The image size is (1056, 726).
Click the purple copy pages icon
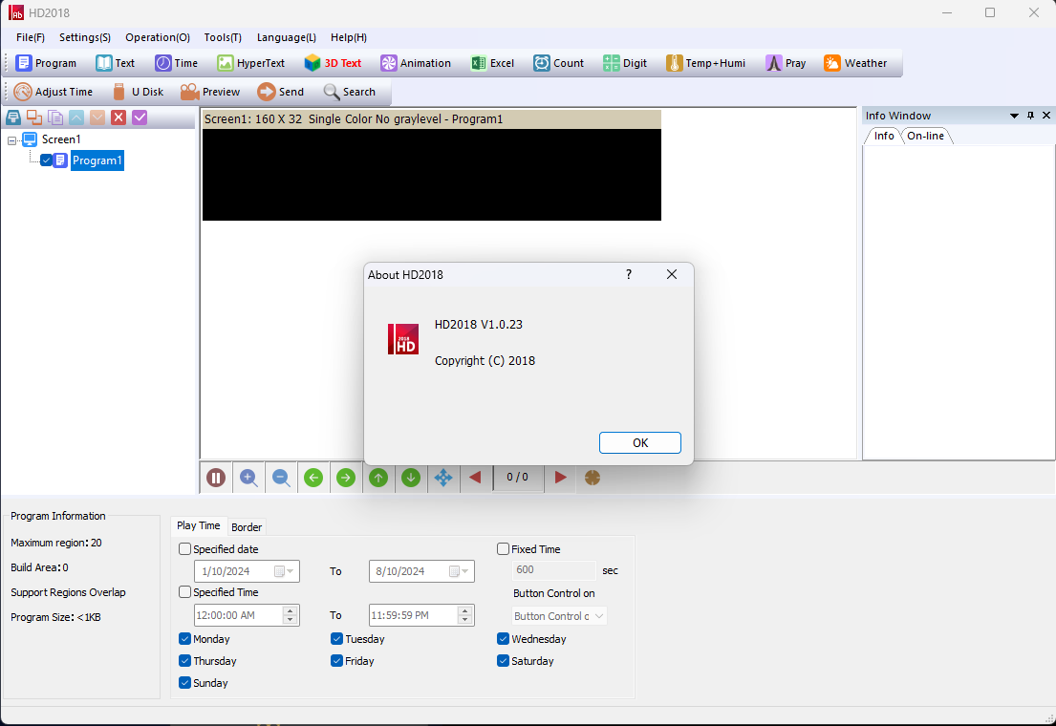(55, 117)
